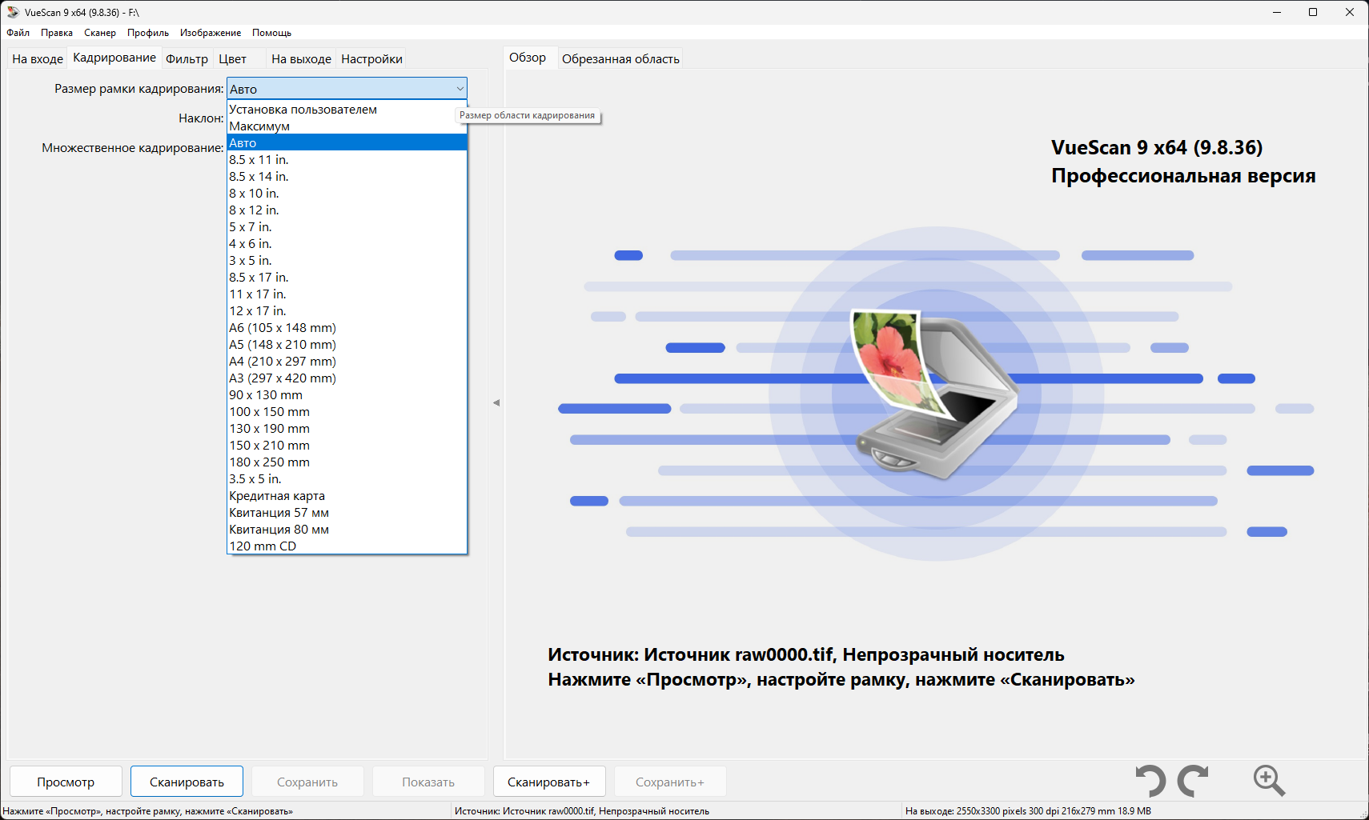
Task: Choose the 11 x 17 in. size
Action: click(347, 294)
